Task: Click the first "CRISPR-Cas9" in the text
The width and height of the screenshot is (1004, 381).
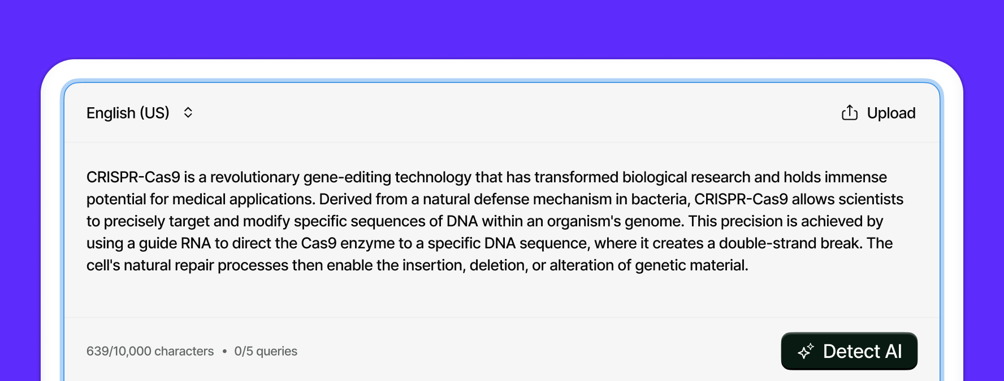Action: click(x=133, y=177)
